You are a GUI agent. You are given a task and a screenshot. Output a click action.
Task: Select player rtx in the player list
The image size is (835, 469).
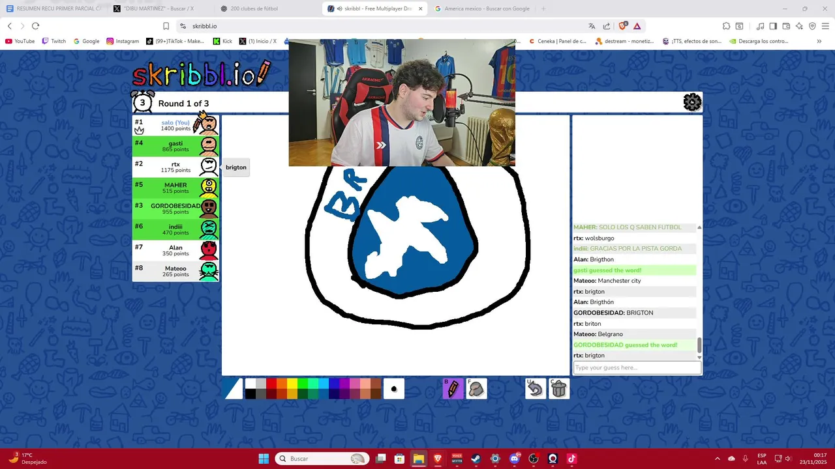click(175, 167)
